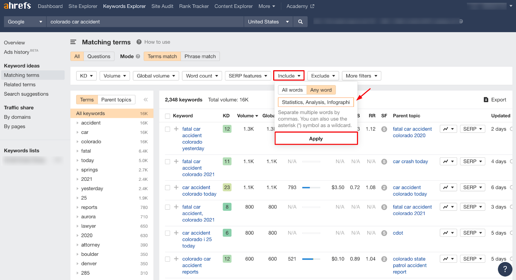Viewport: 516px width, 280px height.
Task: Expand the 'fatal' term in the terms list
Action: (77, 151)
